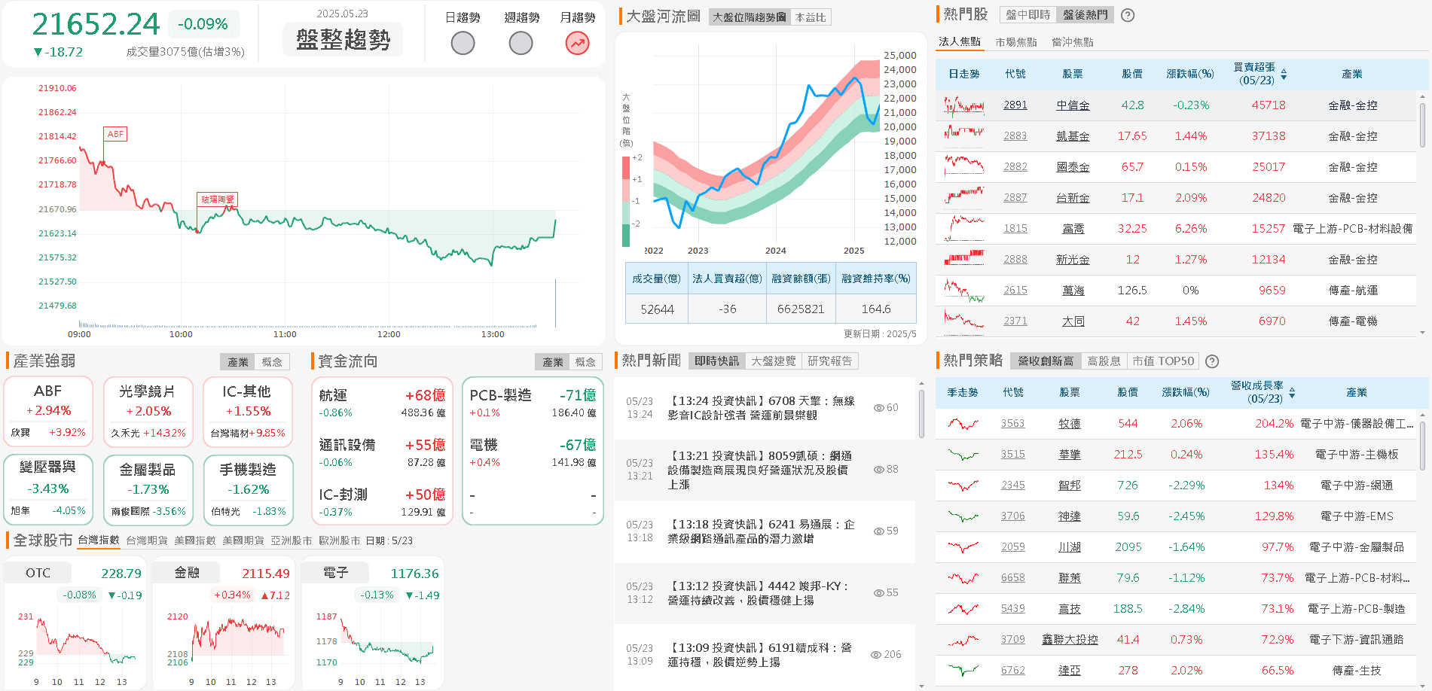Open stock name link 台新金
This screenshot has width=1432, height=691.
click(1073, 198)
